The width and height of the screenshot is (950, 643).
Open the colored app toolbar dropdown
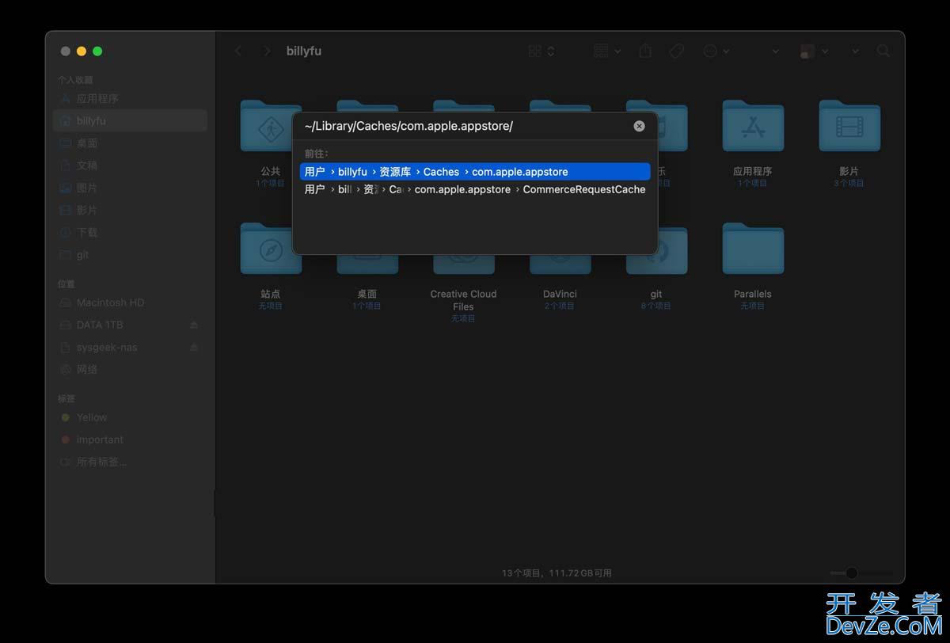click(814, 51)
